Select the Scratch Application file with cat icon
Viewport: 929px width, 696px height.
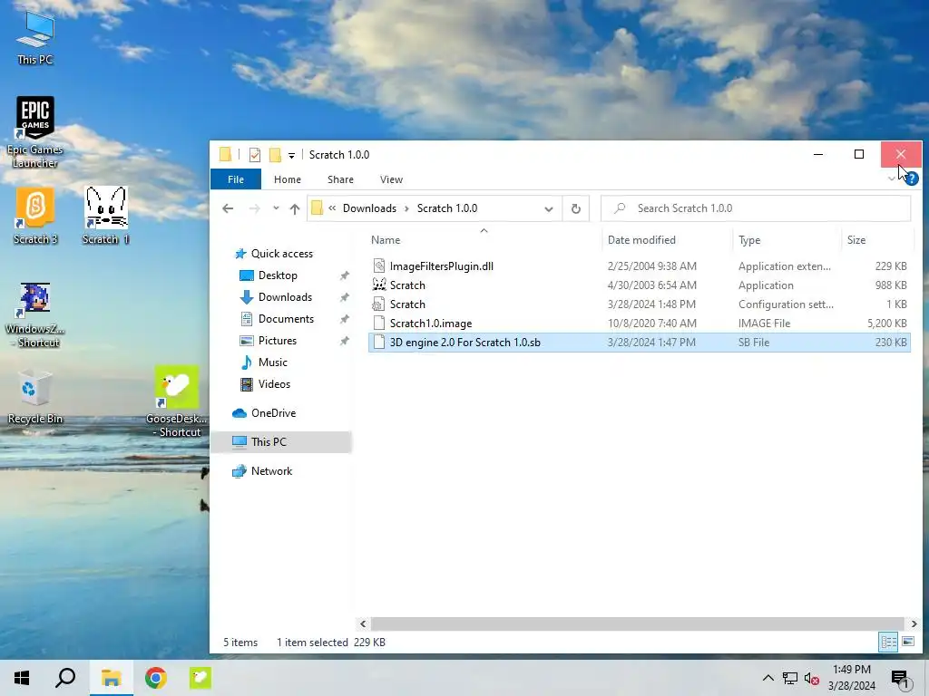click(x=640, y=285)
